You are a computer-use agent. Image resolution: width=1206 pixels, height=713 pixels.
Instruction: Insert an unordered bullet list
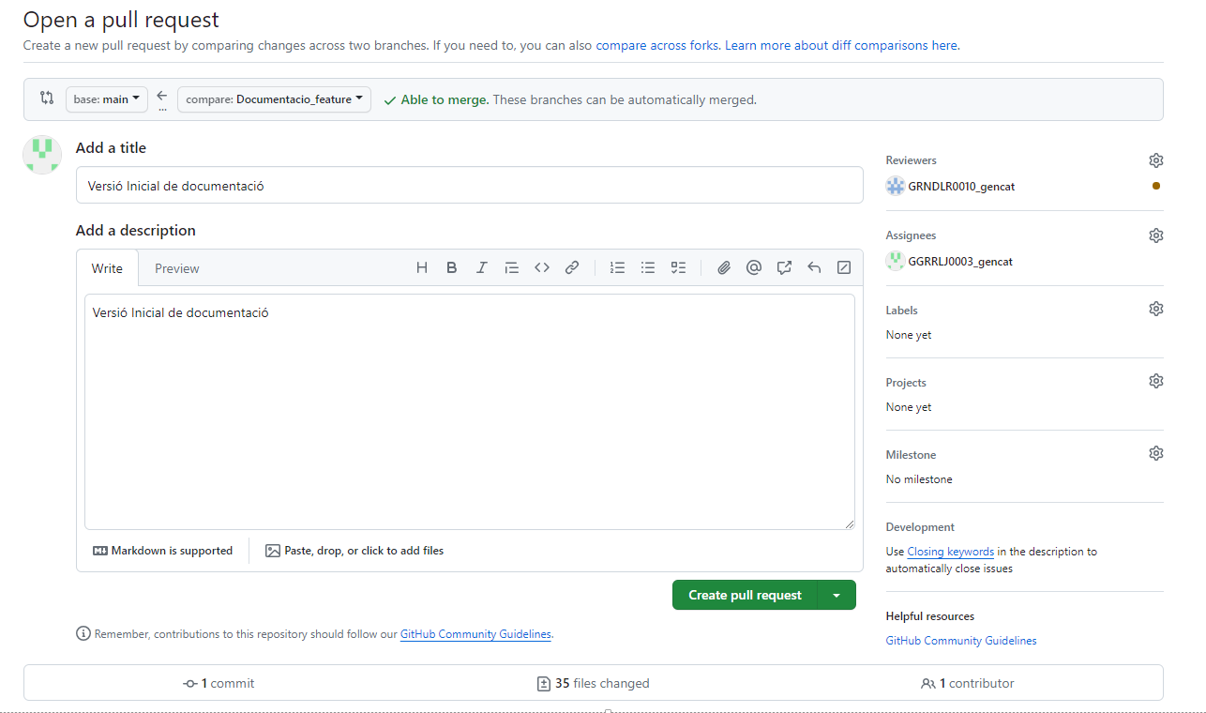(648, 267)
